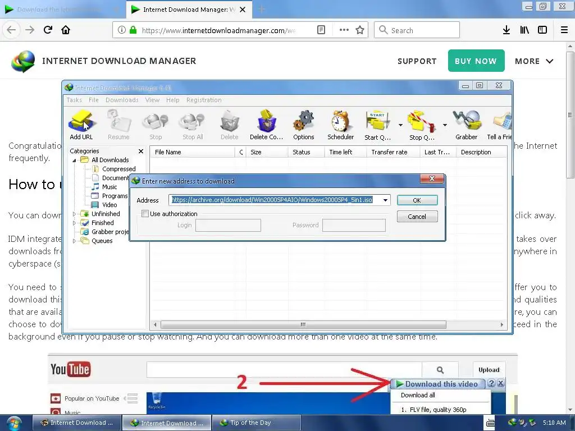575x431 pixels.
Task: Show site information icon in URL bar
Action: pyautogui.click(x=122, y=30)
